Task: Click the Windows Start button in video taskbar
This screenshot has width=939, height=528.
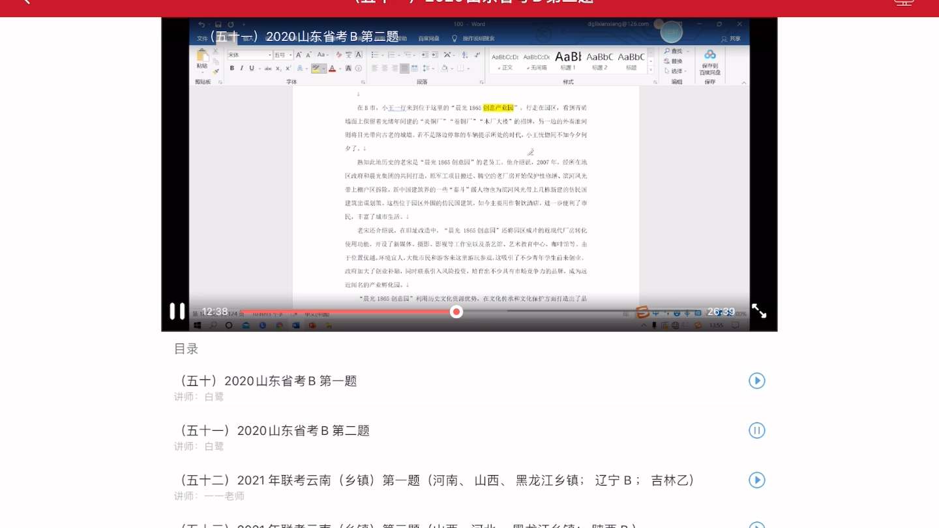Action: (x=198, y=325)
